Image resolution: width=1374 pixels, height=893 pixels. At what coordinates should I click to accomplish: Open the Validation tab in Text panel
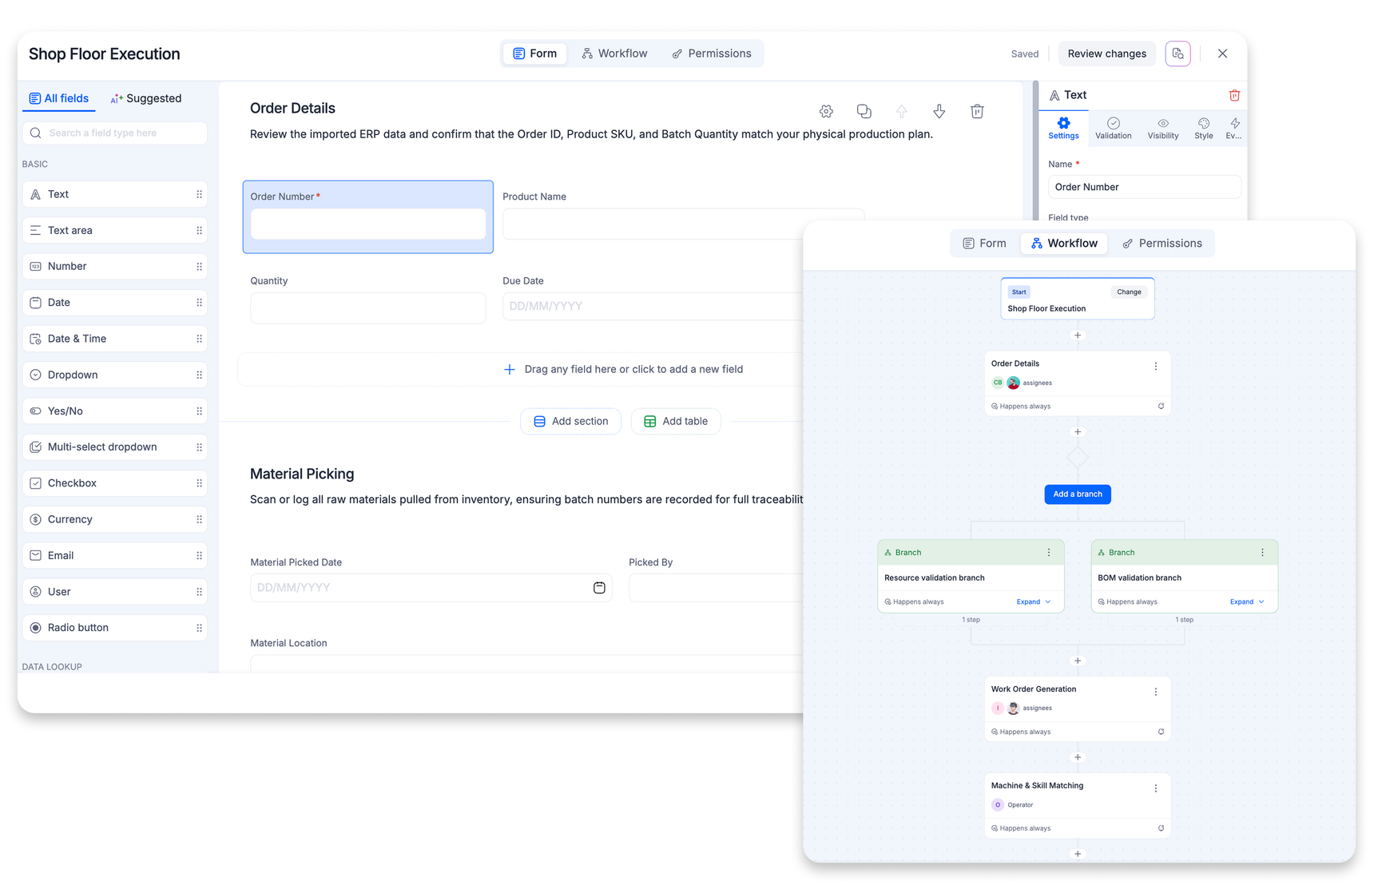click(1113, 128)
